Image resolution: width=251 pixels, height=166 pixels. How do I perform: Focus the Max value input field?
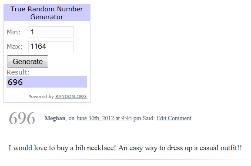[x=51, y=47]
